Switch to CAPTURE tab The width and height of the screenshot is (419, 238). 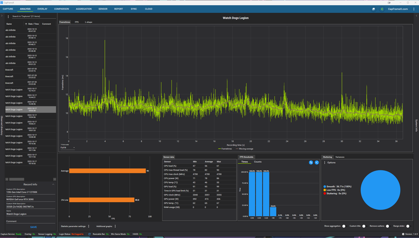[x=8, y=9]
